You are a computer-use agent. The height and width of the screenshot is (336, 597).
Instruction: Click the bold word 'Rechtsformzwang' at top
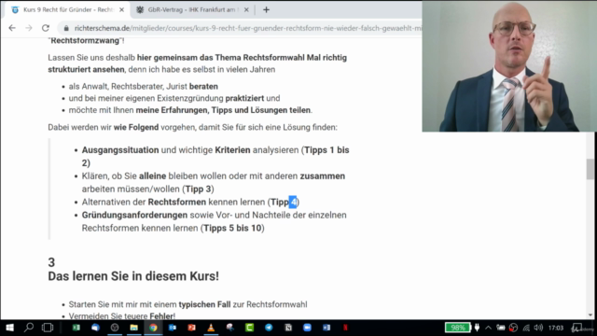coord(85,40)
